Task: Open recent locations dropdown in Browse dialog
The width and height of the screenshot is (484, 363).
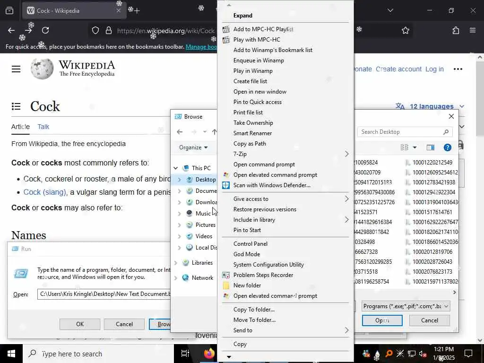Action: point(205,132)
